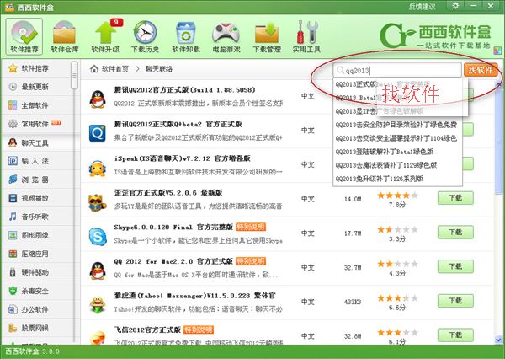The width and height of the screenshot is (505, 359).
Task: Open 腾讯QQ2012官方正式版 title
Action: click(x=184, y=89)
